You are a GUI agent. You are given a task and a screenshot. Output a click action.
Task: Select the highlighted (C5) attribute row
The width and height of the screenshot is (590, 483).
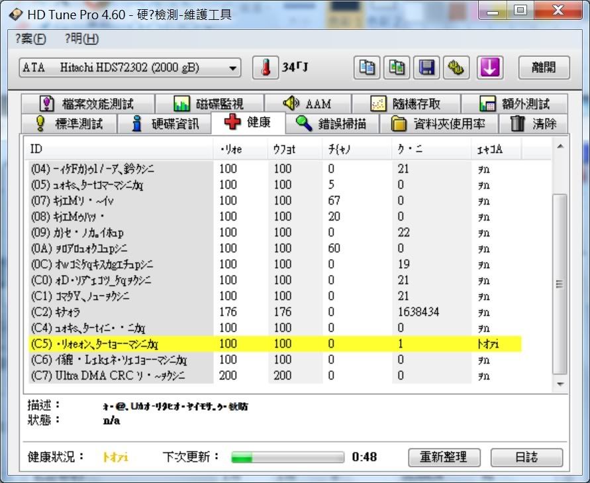[x=275, y=344]
